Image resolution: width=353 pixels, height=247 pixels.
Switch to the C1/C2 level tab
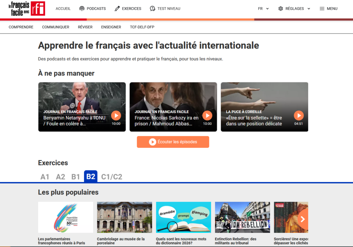pyautogui.click(x=111, y=177)
